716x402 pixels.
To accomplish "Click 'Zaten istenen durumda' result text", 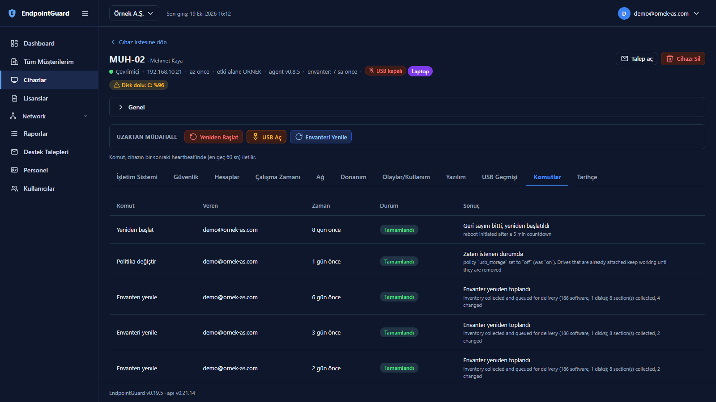I will [x=493, y=254].
